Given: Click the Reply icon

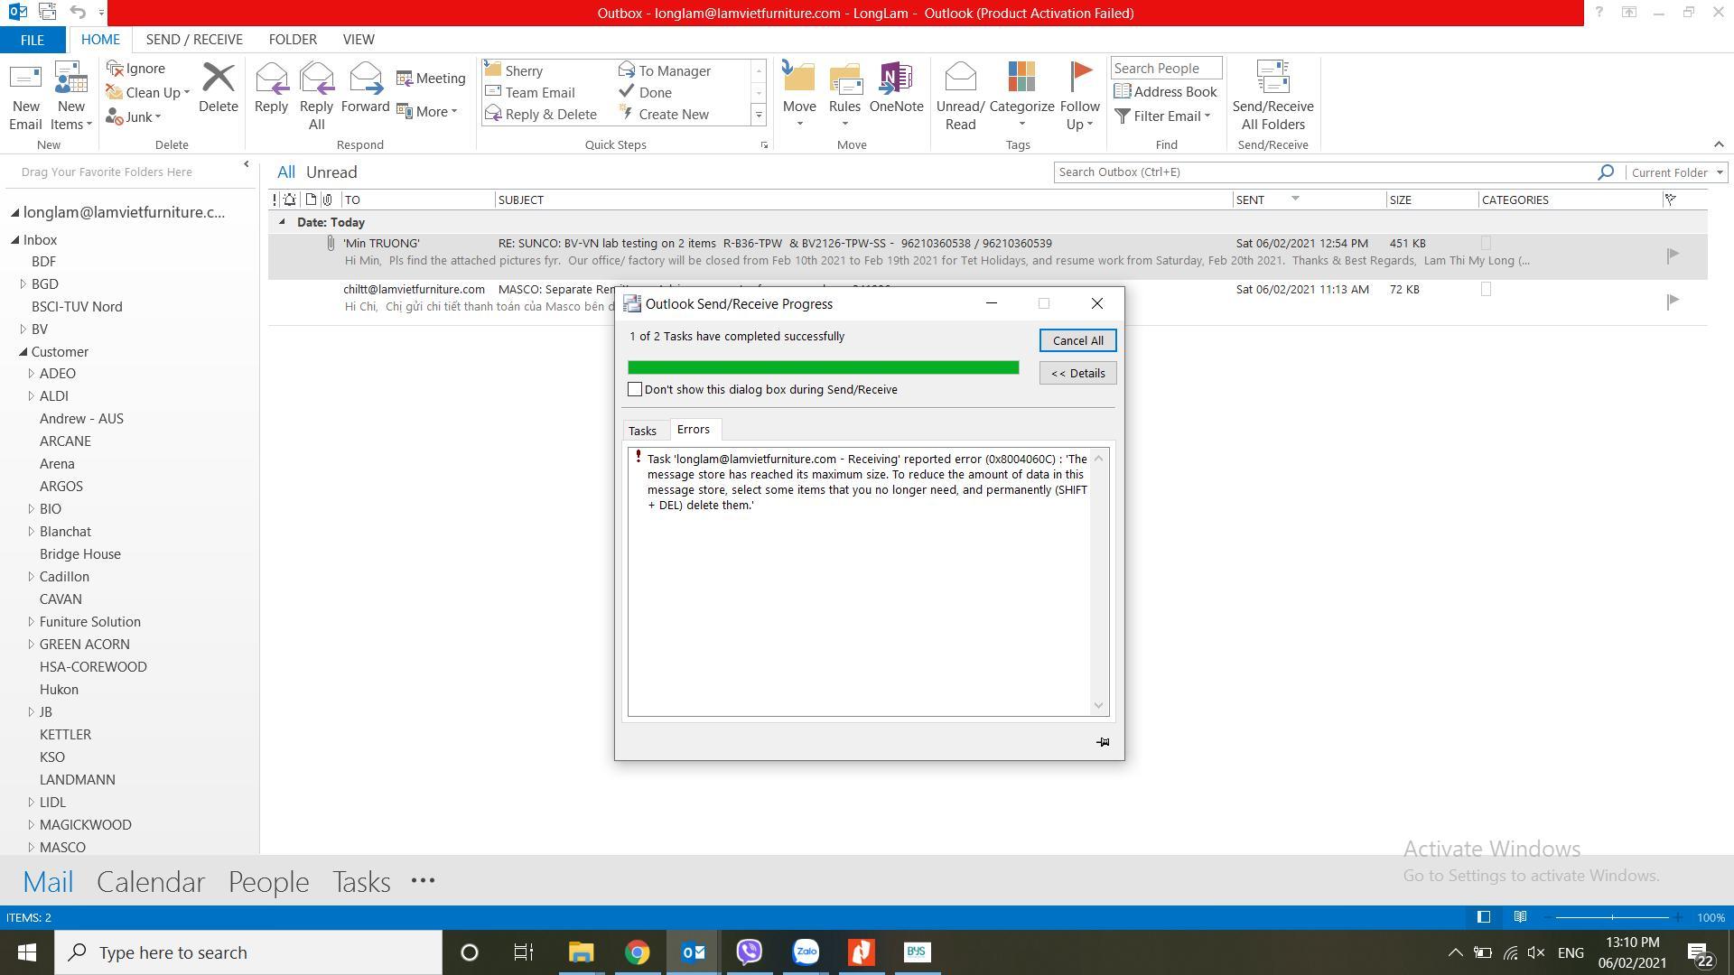Looking at the screenshot, I should [x=271, y=88].
